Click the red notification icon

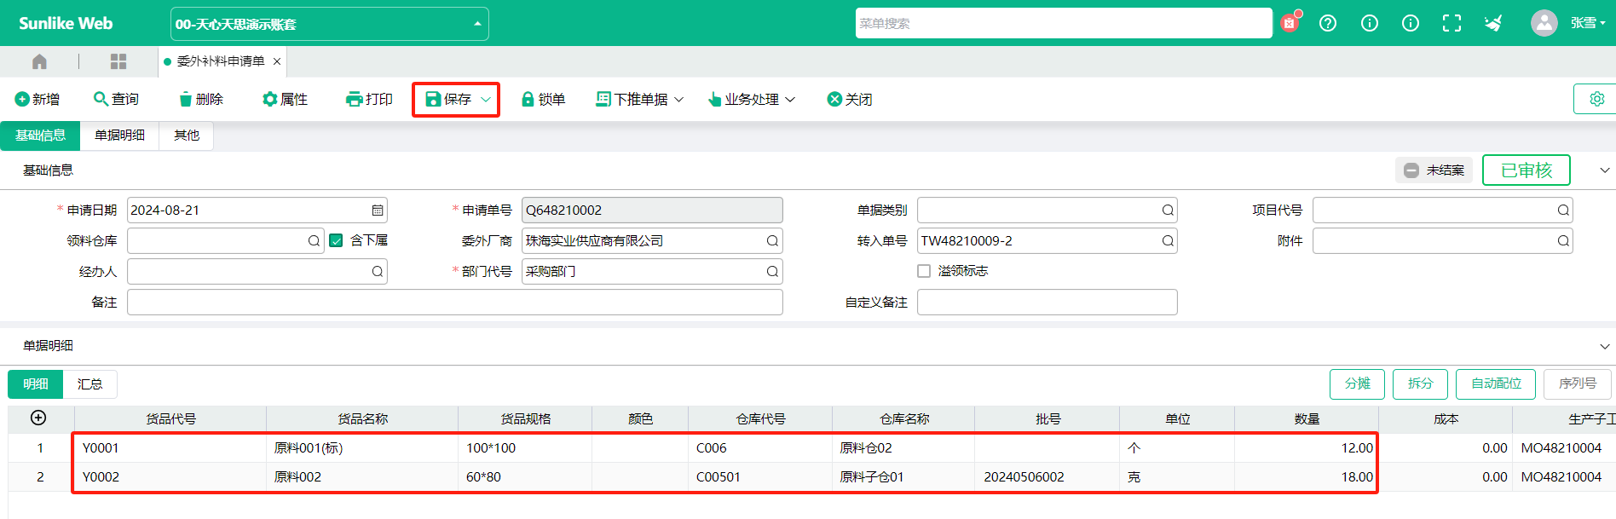(x=1290, y=22)
